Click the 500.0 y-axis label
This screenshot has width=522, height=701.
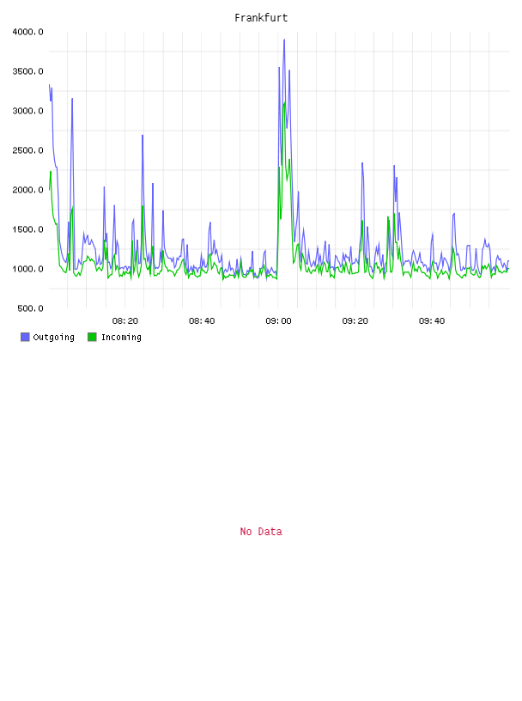coord(30,308)
